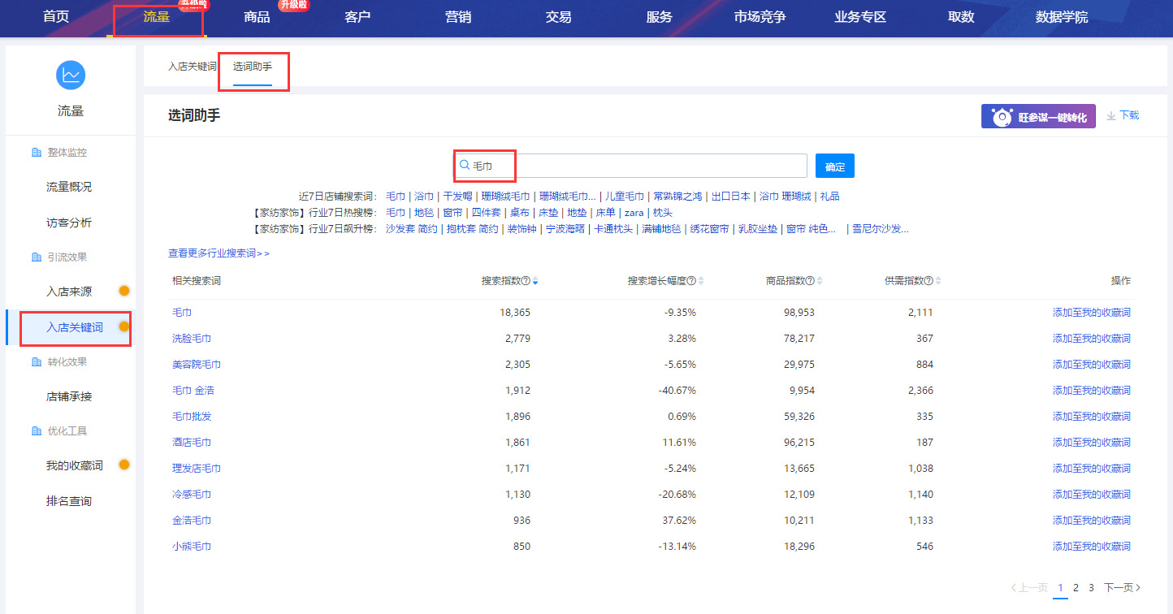Click the sort arrows for 商品指数 column
Screen dimensions: 1173x614
coord(820,281)
